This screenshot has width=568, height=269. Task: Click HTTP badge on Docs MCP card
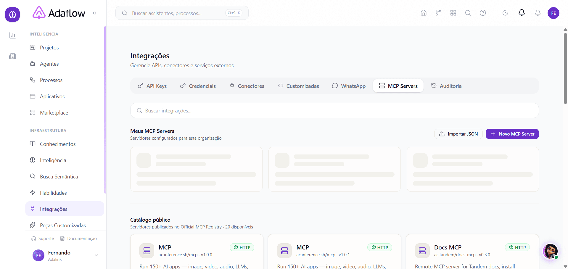(517, 247)
